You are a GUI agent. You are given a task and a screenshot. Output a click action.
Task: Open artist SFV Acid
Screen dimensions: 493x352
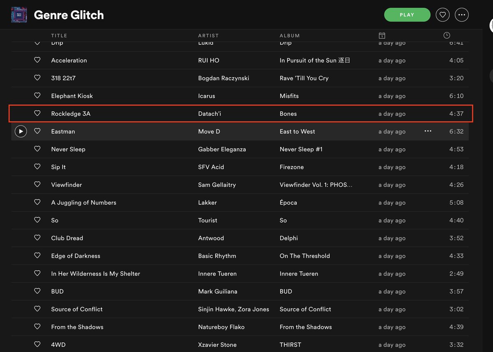point(211,167)
